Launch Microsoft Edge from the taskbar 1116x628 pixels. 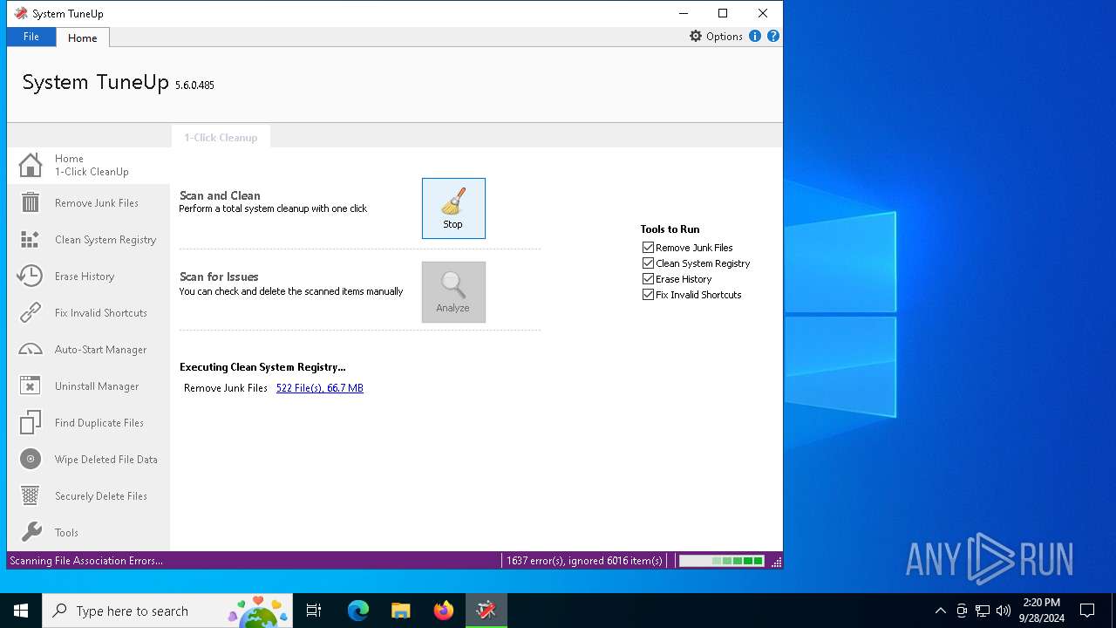tap(358, 611)
